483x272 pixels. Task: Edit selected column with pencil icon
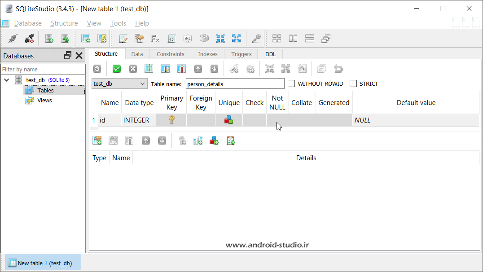pos(166,69)
